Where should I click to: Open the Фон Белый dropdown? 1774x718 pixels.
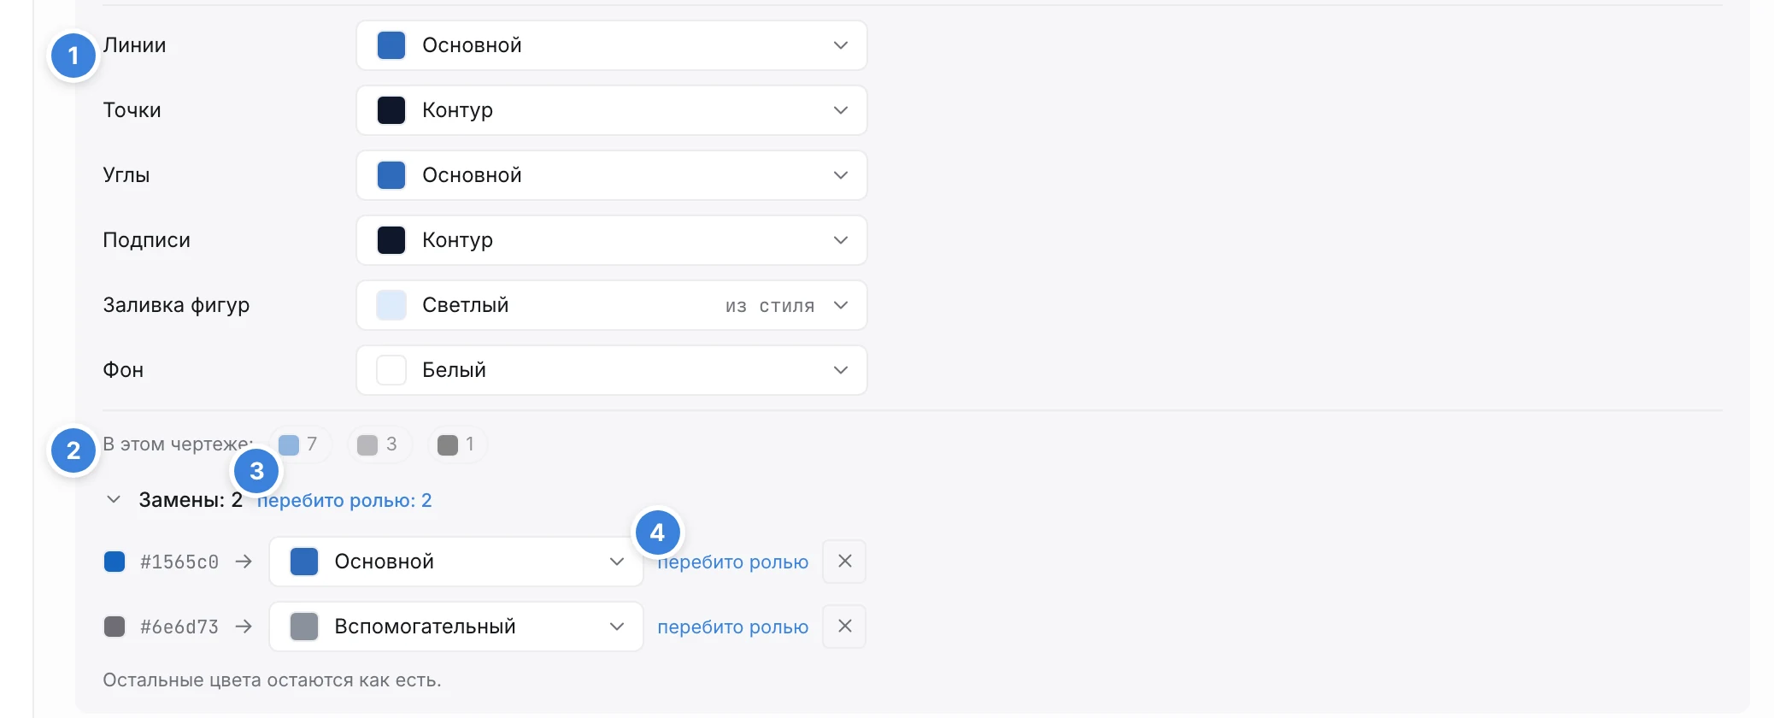612,370
